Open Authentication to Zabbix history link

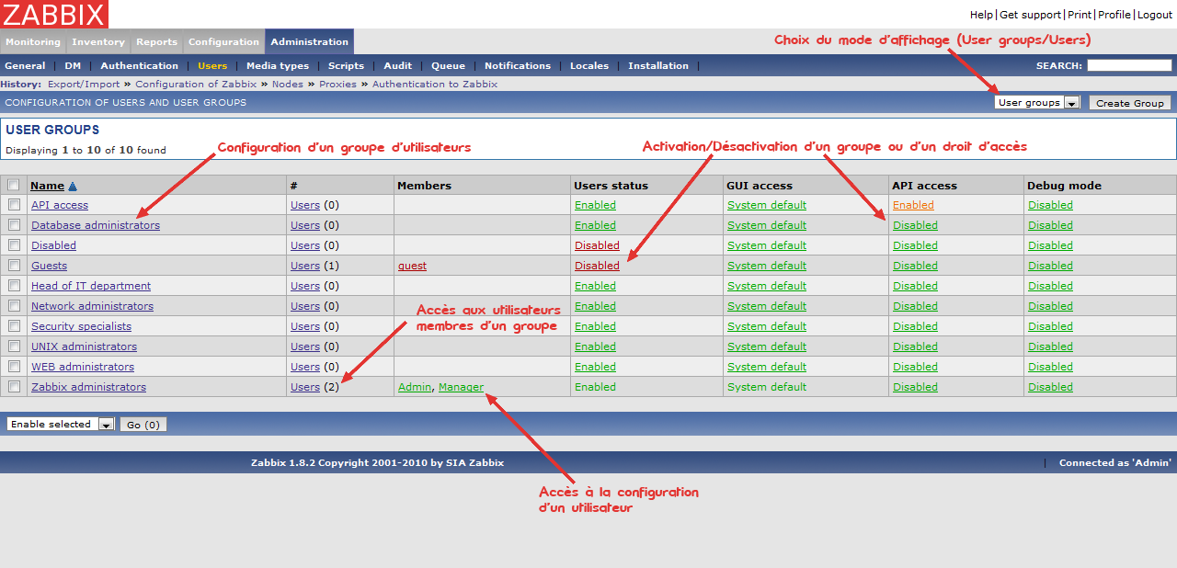tap(434, 85)
